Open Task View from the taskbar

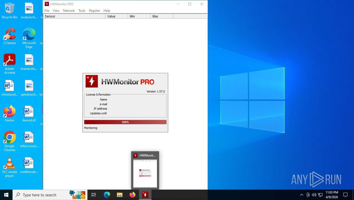coord(94,195)
